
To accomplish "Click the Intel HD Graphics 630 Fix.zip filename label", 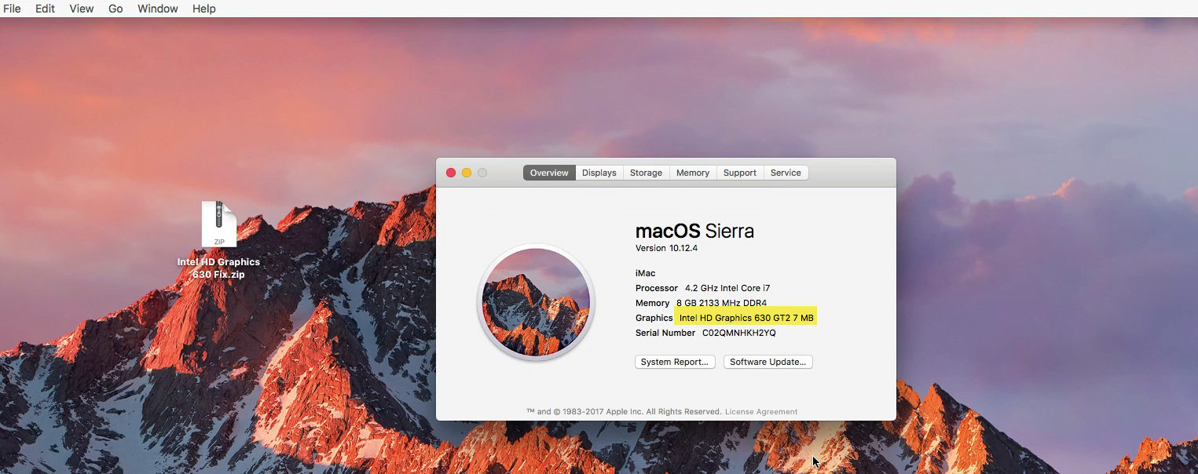I will [218, 268].
